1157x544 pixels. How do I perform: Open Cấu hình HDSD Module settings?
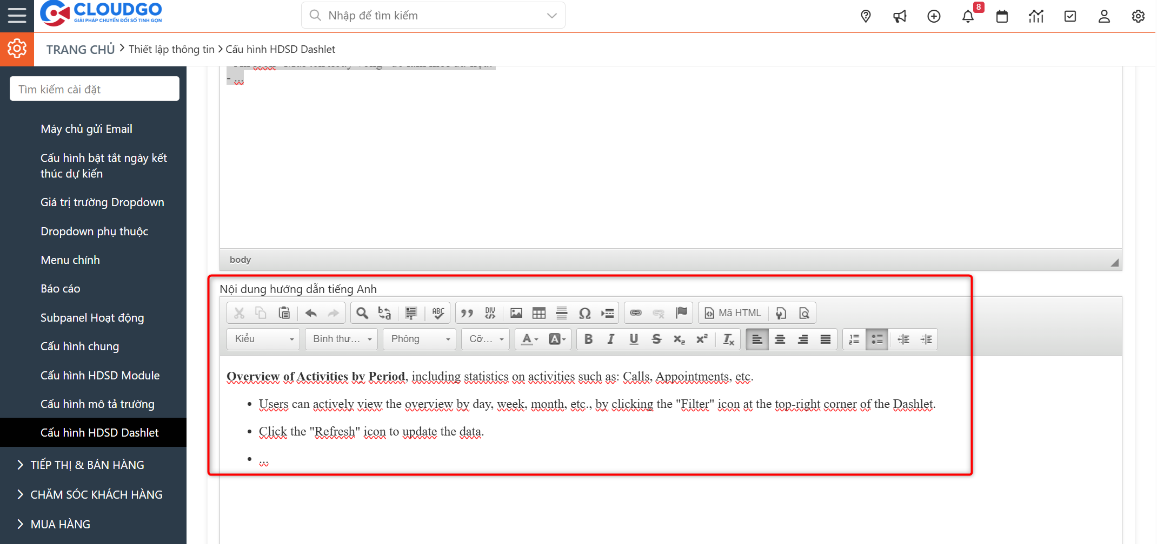click(100, 375)
